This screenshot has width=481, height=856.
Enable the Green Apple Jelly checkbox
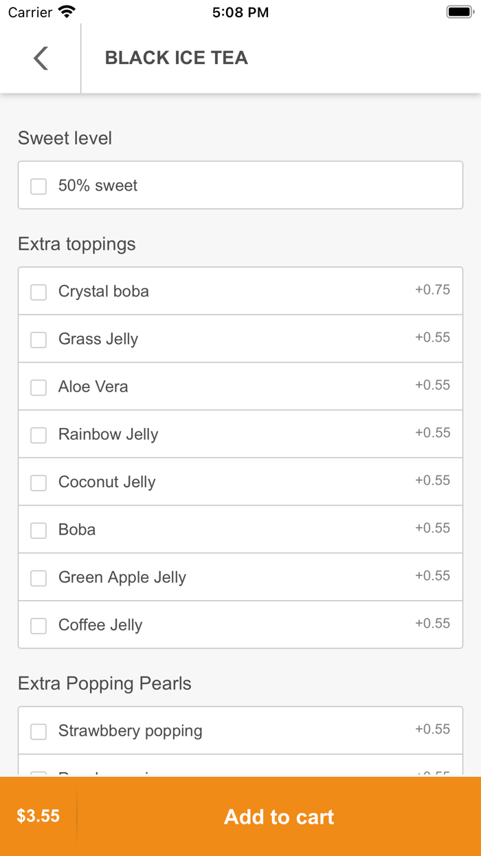coord(38,578)
